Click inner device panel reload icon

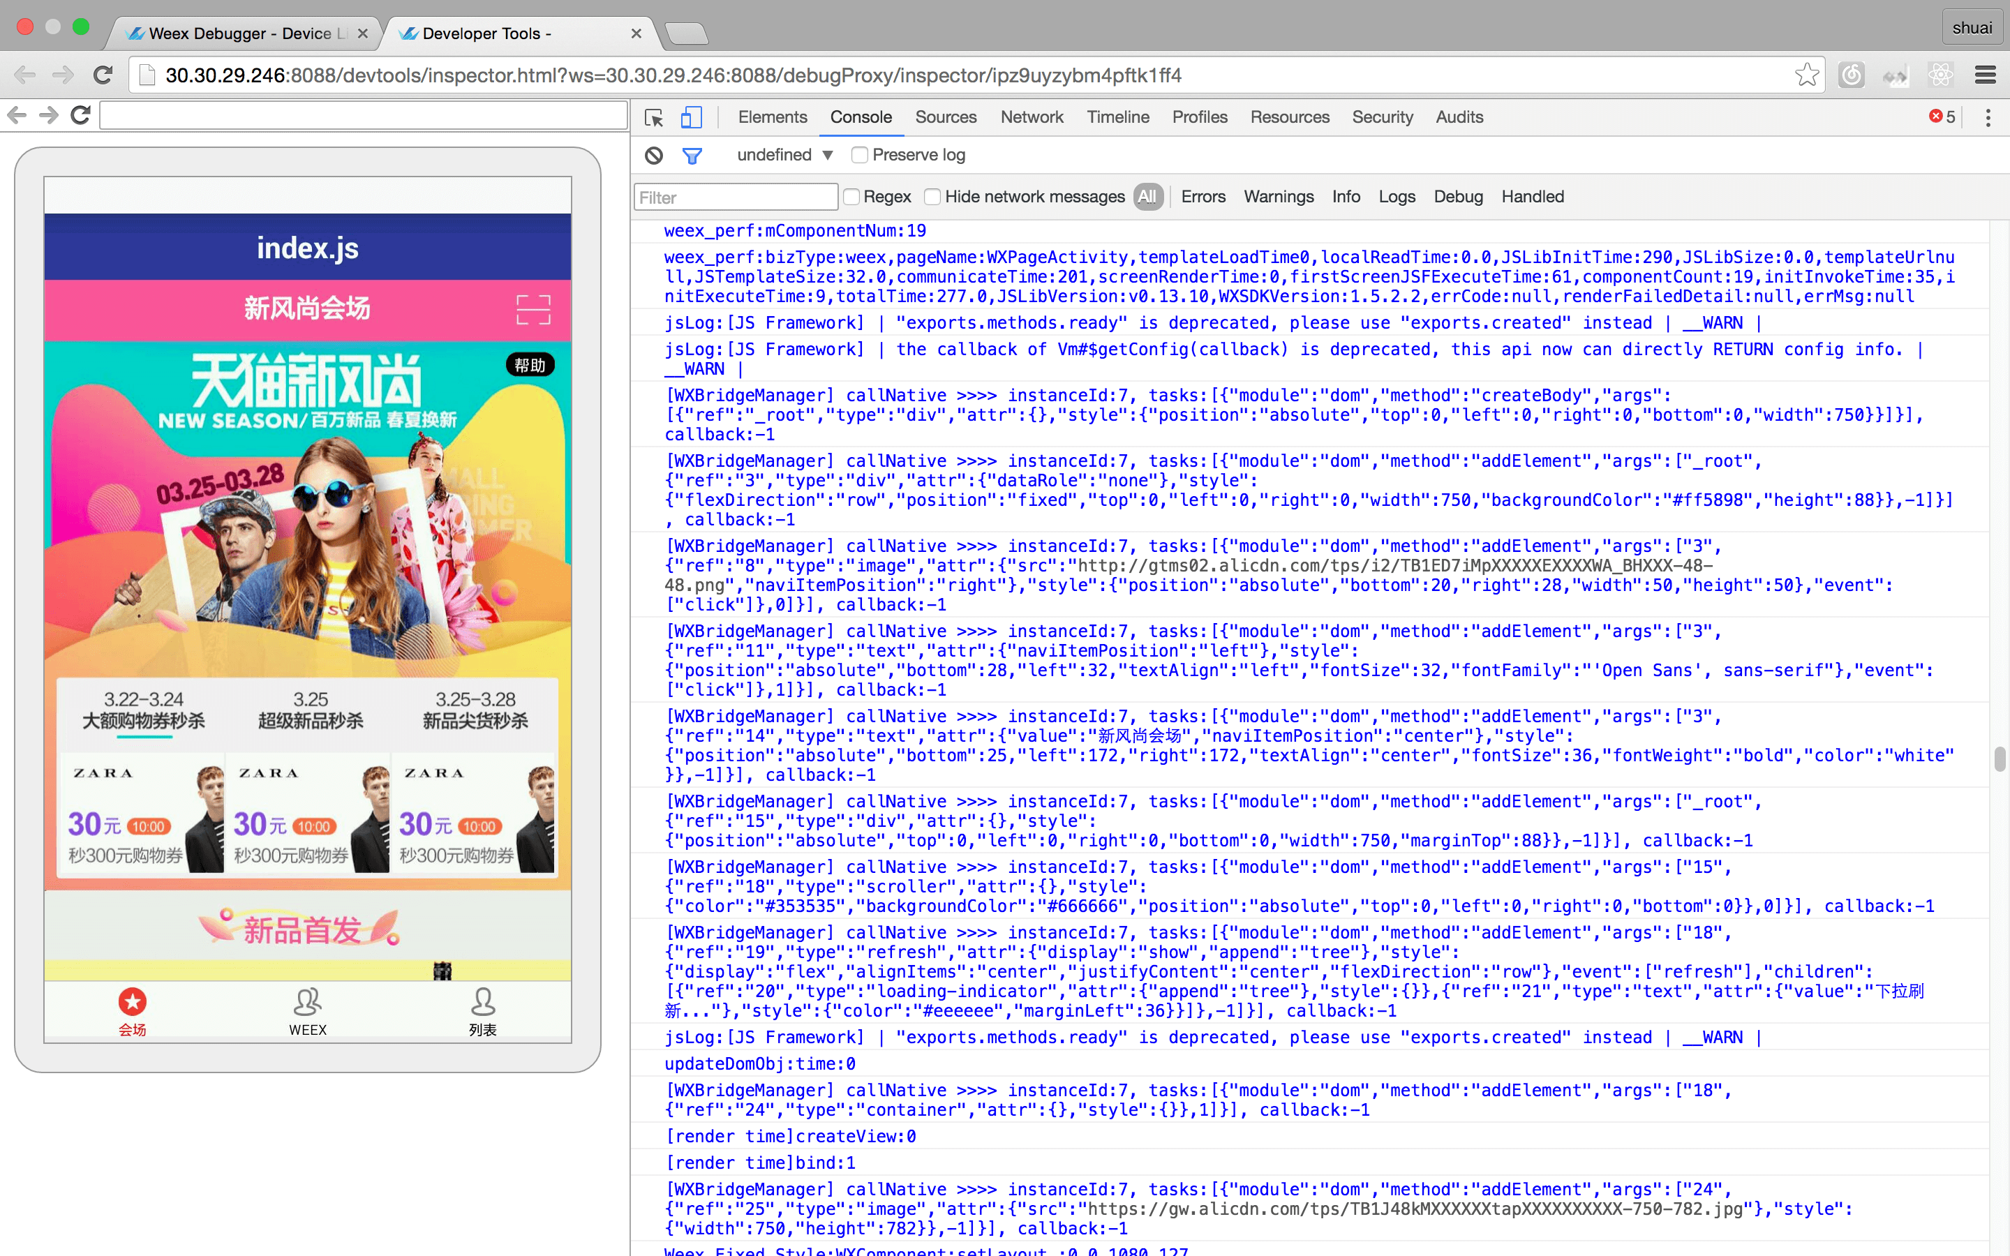pyautogui.click(x=80, y=114)
